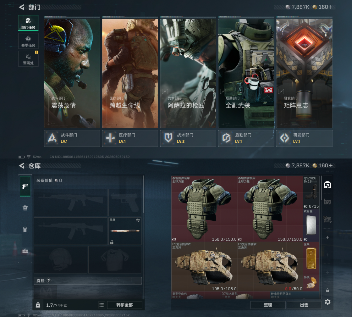Select the 全副武装 mission card
Screen dimensions: 352x317
[x=246, y=73]
